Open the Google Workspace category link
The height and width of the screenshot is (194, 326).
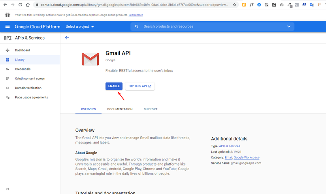point(247,157)
